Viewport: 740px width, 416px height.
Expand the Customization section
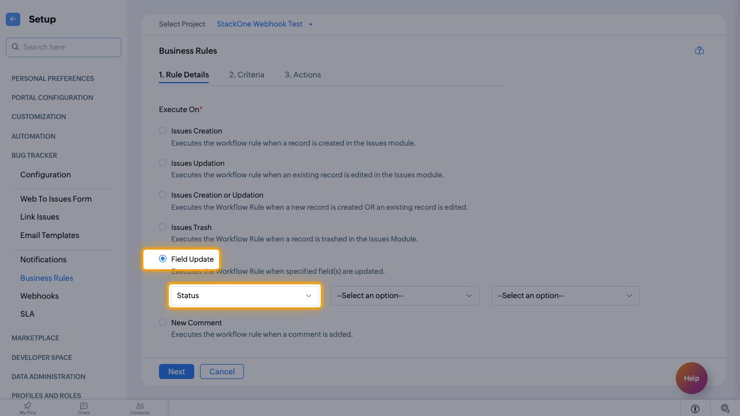tap(39, 117)
